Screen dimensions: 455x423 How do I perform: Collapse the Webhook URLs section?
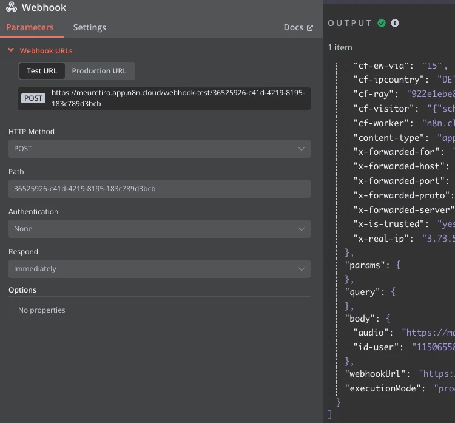[11, 51]
